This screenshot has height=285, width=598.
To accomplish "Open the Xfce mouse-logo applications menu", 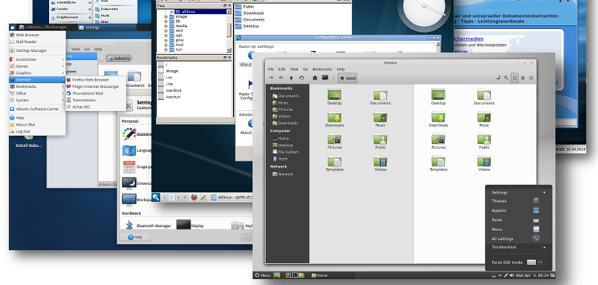I will (x=12, y=27).
